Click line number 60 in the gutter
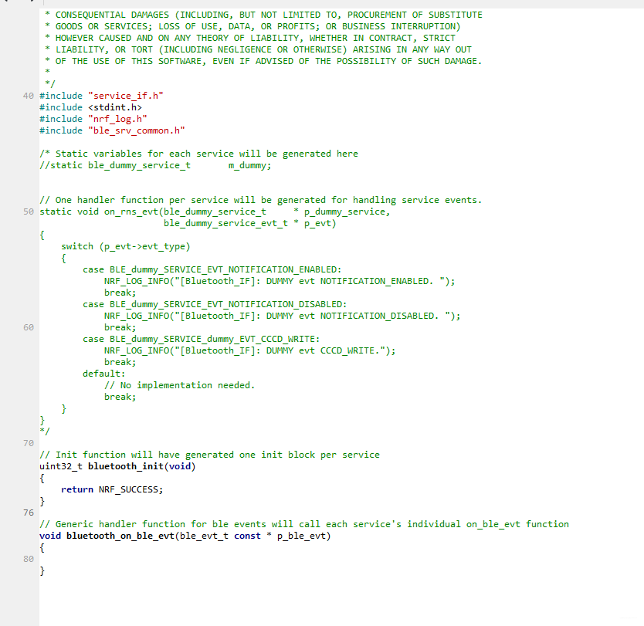 [x=28, y=327]
